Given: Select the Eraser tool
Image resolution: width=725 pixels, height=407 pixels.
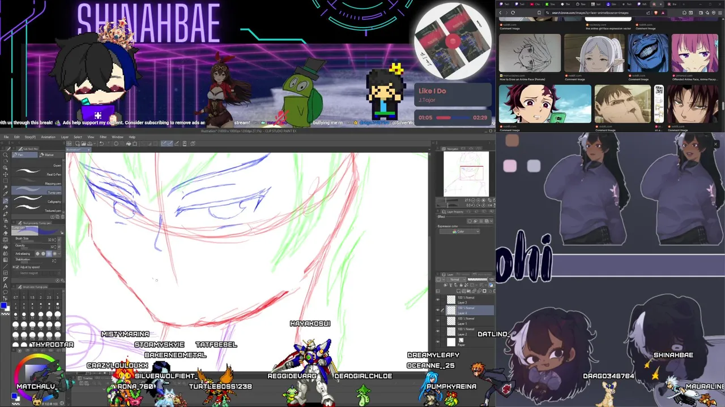Looking at the screenshot, I should click(5, 233).
